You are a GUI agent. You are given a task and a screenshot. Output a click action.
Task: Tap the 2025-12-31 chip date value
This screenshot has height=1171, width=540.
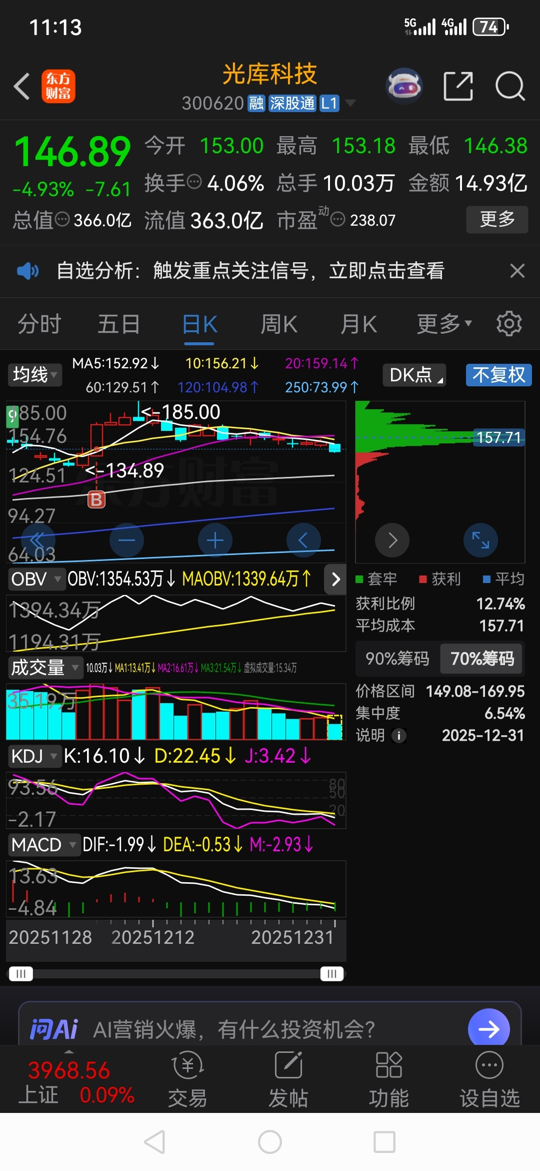coord(483,736)
